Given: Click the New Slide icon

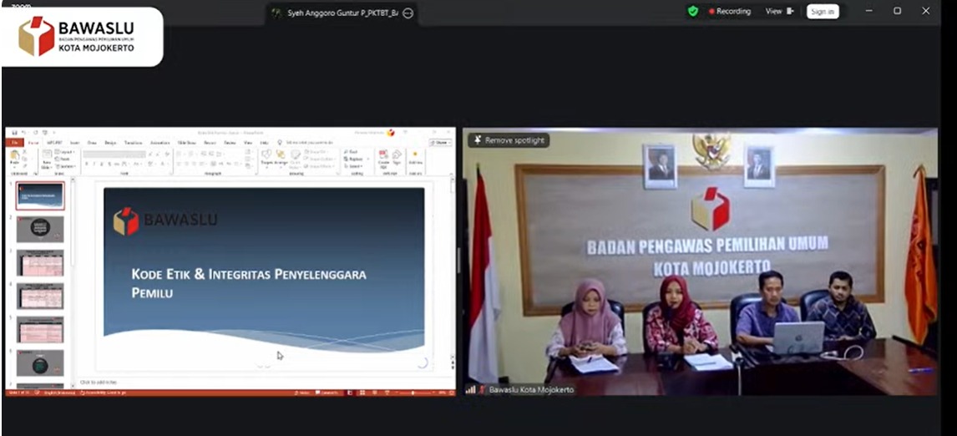Looking at the screenshot, I should tap(46, 154).
